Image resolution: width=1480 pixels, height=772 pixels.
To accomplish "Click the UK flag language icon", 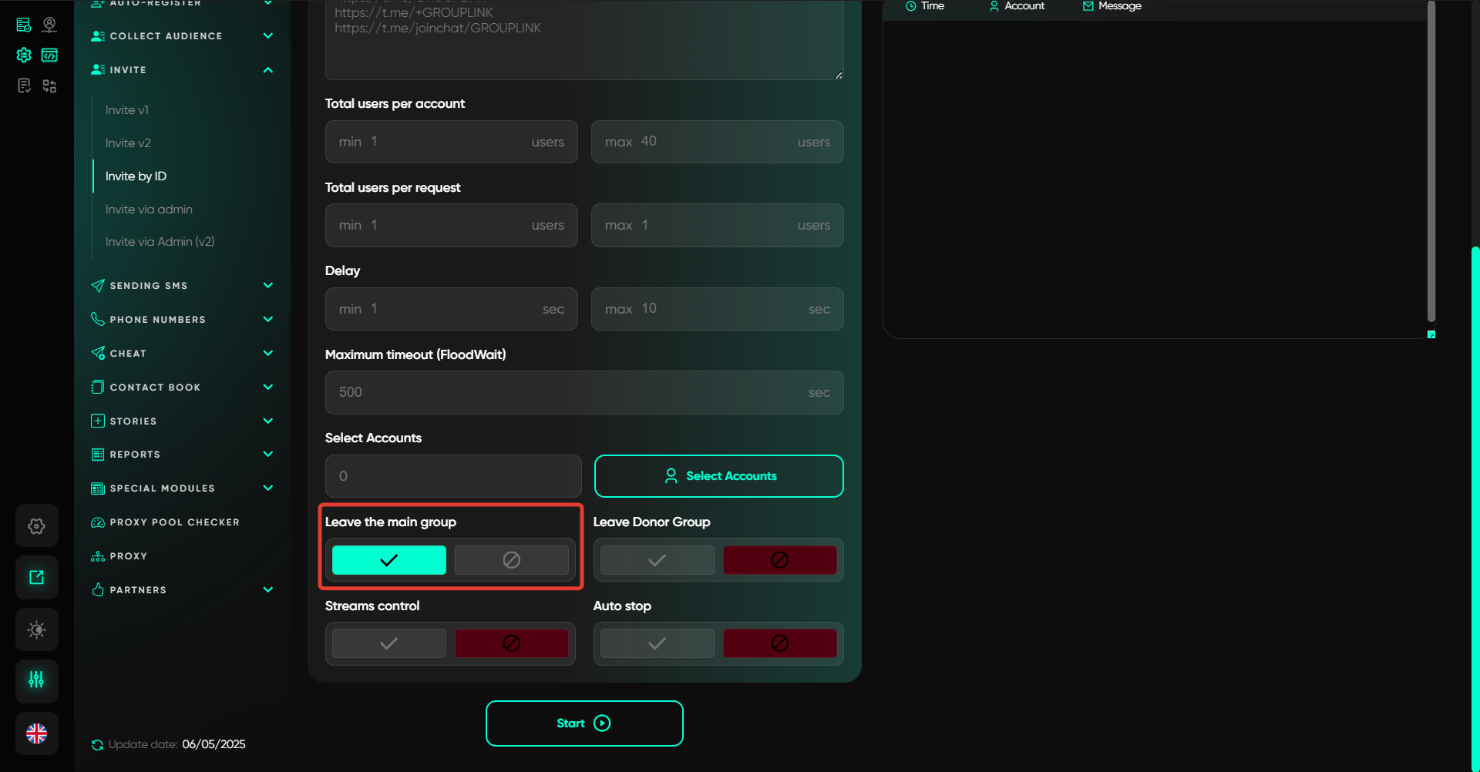I will [36, 733].
